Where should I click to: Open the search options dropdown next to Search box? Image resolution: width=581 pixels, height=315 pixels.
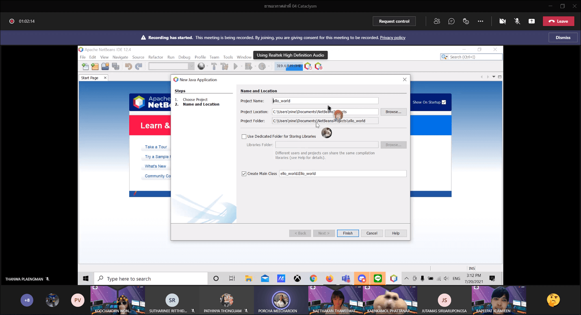click(445, 57)
